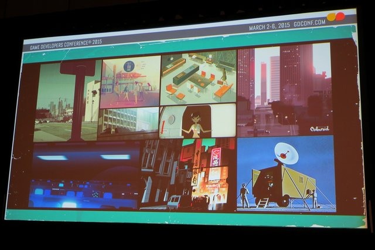Click the GDC orange-red logo on slide

pos(336,17)
